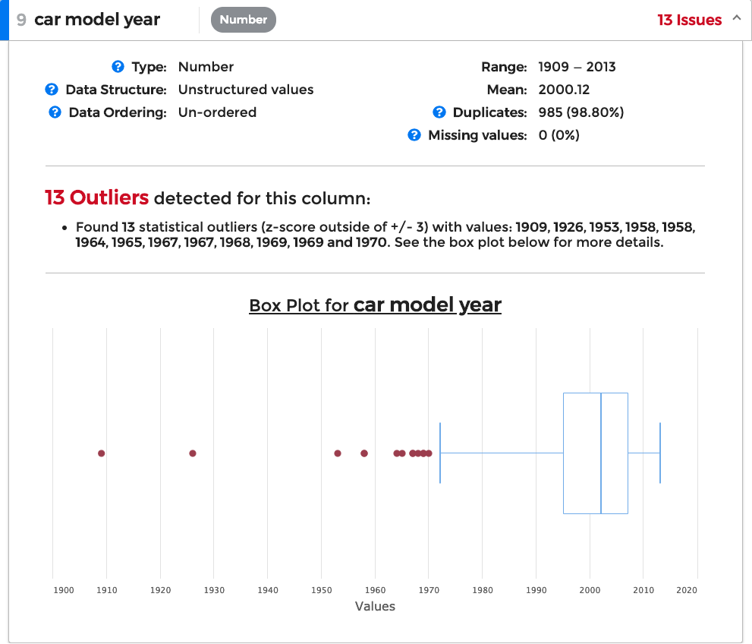Select the 1926 outlier dot
752x644 pixels.
coord(192,453)
